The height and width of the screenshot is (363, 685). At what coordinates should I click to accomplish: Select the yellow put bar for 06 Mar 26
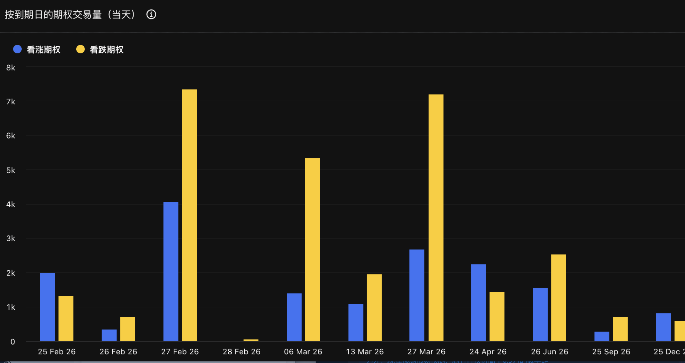click(312, 249)
